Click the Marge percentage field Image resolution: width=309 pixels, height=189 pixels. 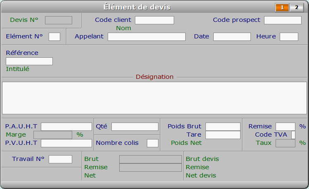(x=53, y=135)
